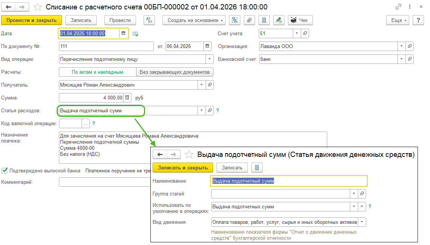Show help for Код валютной операции

[x=93, y=124]
